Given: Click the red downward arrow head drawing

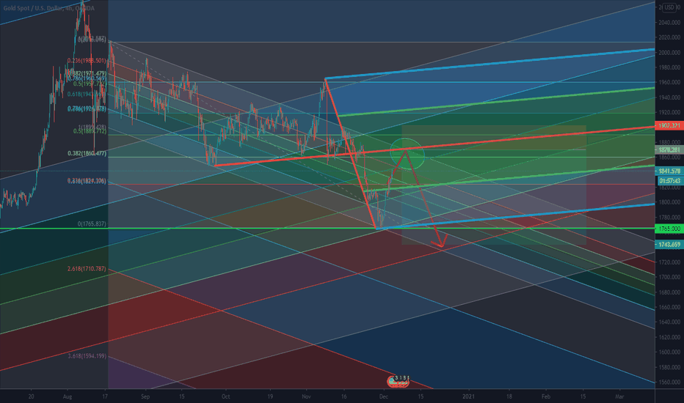Looking at the screenshot, I should (x=440, y=242).
